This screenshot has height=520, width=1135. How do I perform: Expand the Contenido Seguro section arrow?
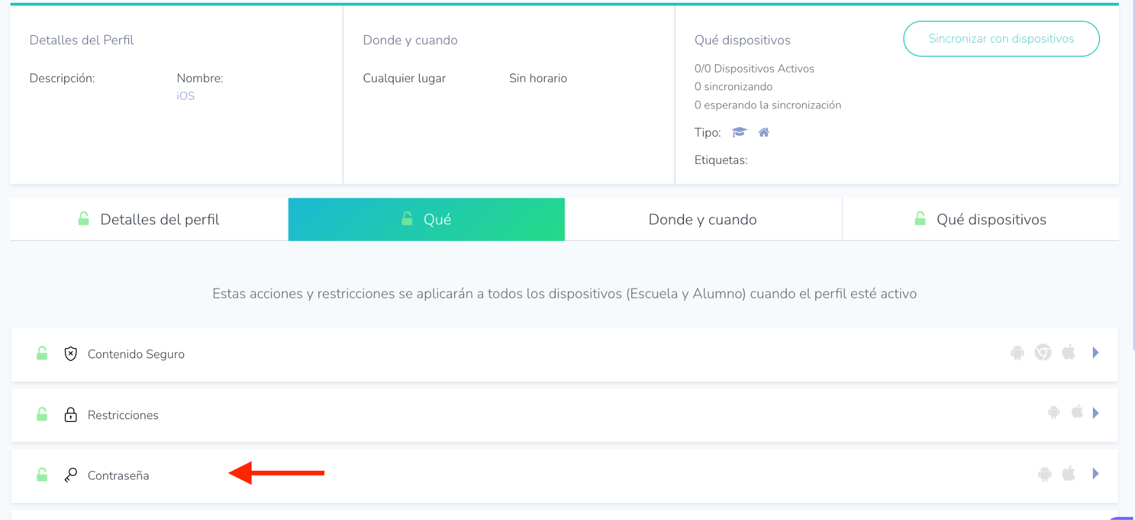pyautogui.click(x=1096, y=353)
